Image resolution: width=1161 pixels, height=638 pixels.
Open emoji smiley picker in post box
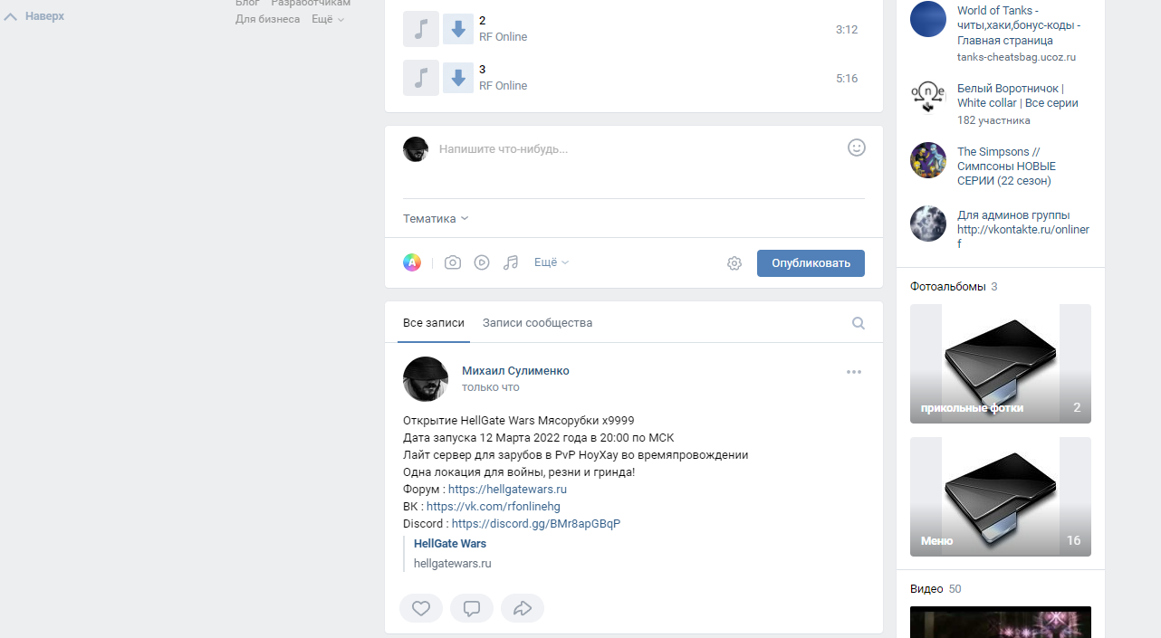coord(857,148)
